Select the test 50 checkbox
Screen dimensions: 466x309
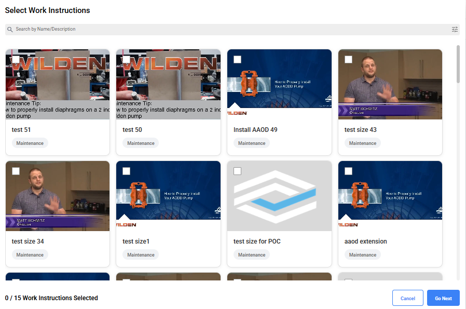pos(126,59)
